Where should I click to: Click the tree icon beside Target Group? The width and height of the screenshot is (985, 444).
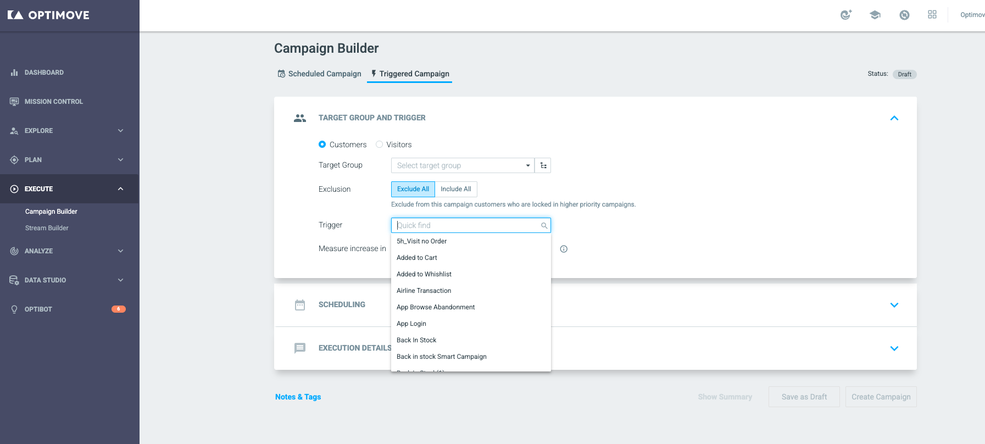tap(543, 165)
